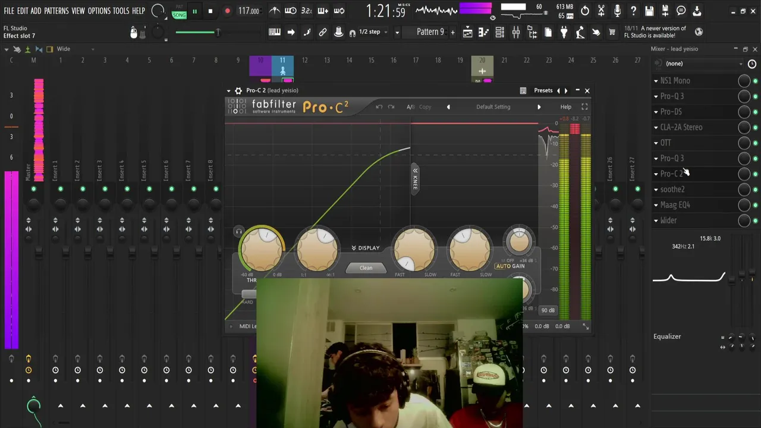Open the PATTERNS menu

click(56, 11)
